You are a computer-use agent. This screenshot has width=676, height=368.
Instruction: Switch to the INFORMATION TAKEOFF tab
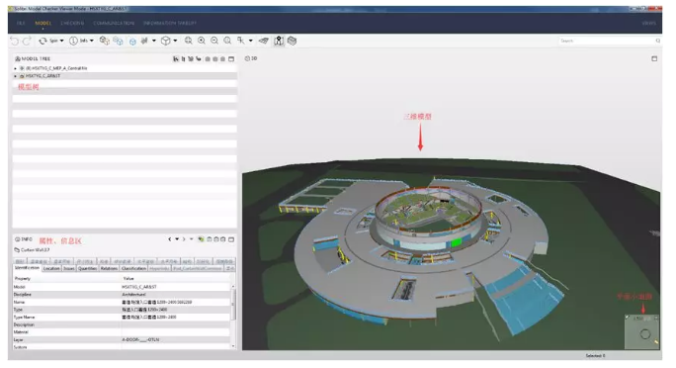(x=170, y=23)
